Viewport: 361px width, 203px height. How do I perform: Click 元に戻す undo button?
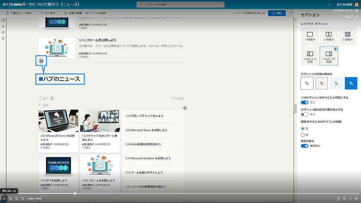pyautogui.click(x=48, y=13)
